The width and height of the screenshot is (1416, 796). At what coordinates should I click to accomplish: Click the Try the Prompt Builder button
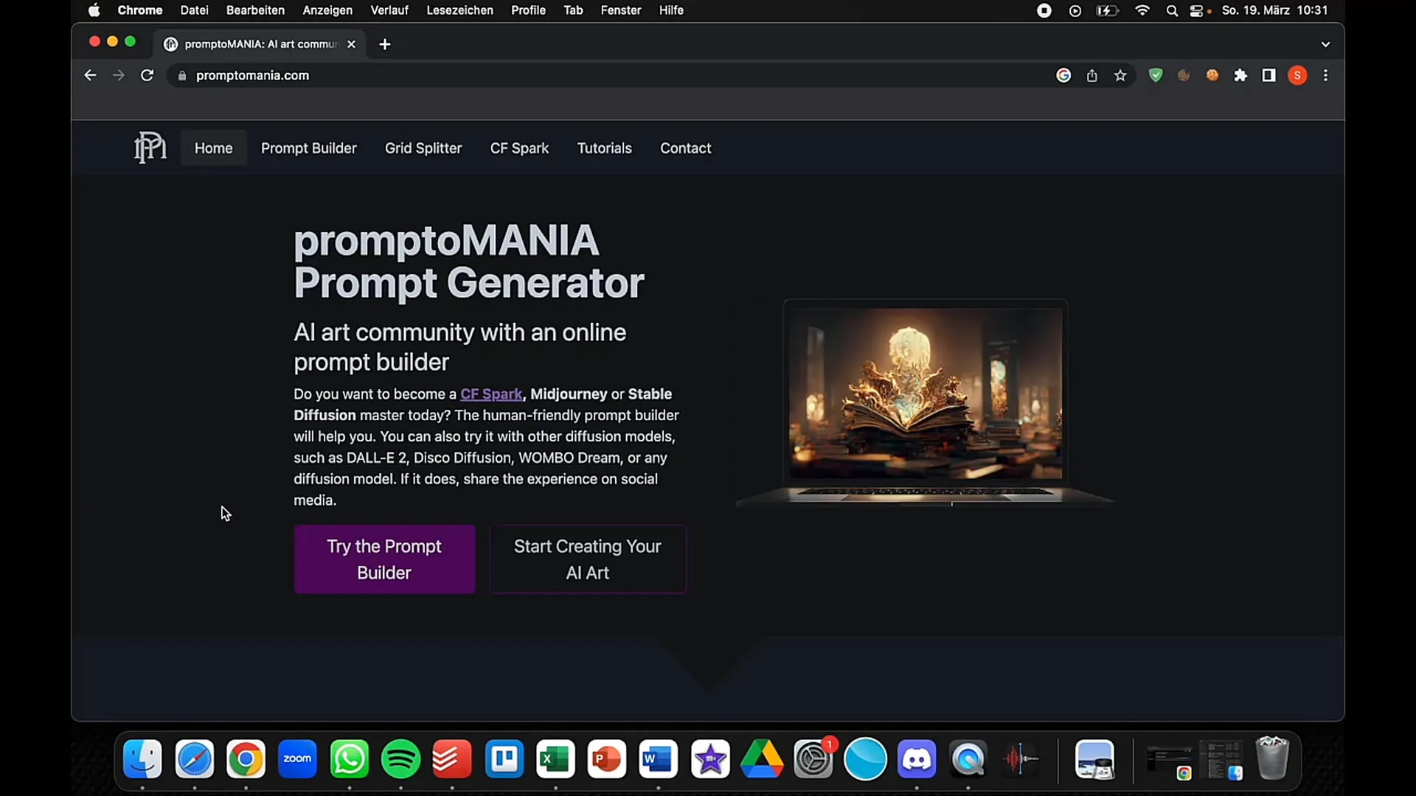(x=384, y=559)
